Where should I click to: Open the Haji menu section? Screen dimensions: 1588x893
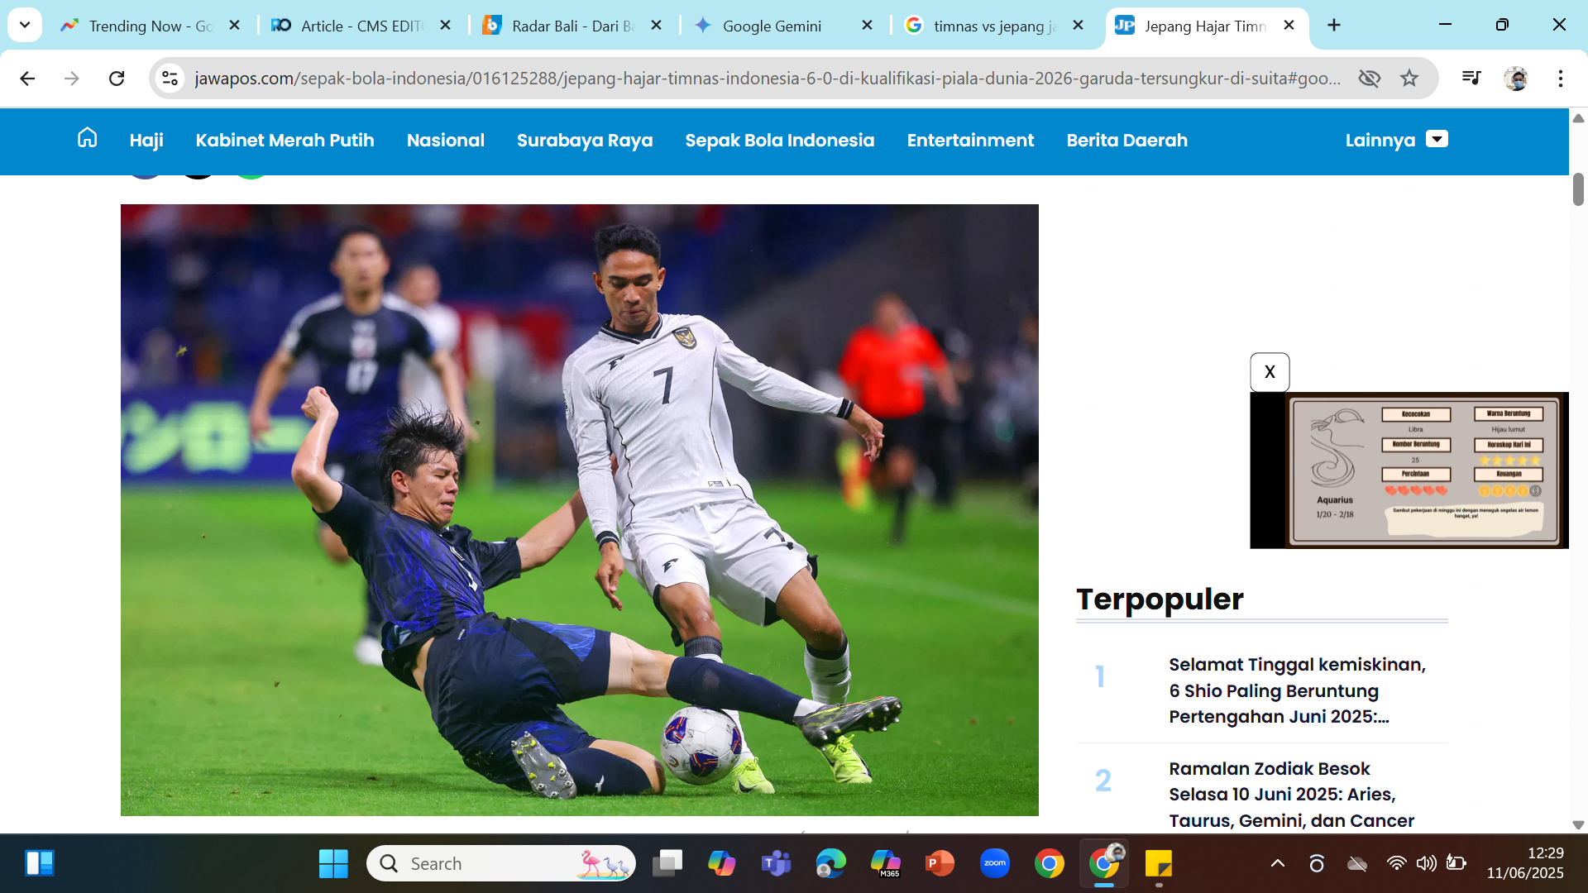point(146,141)
